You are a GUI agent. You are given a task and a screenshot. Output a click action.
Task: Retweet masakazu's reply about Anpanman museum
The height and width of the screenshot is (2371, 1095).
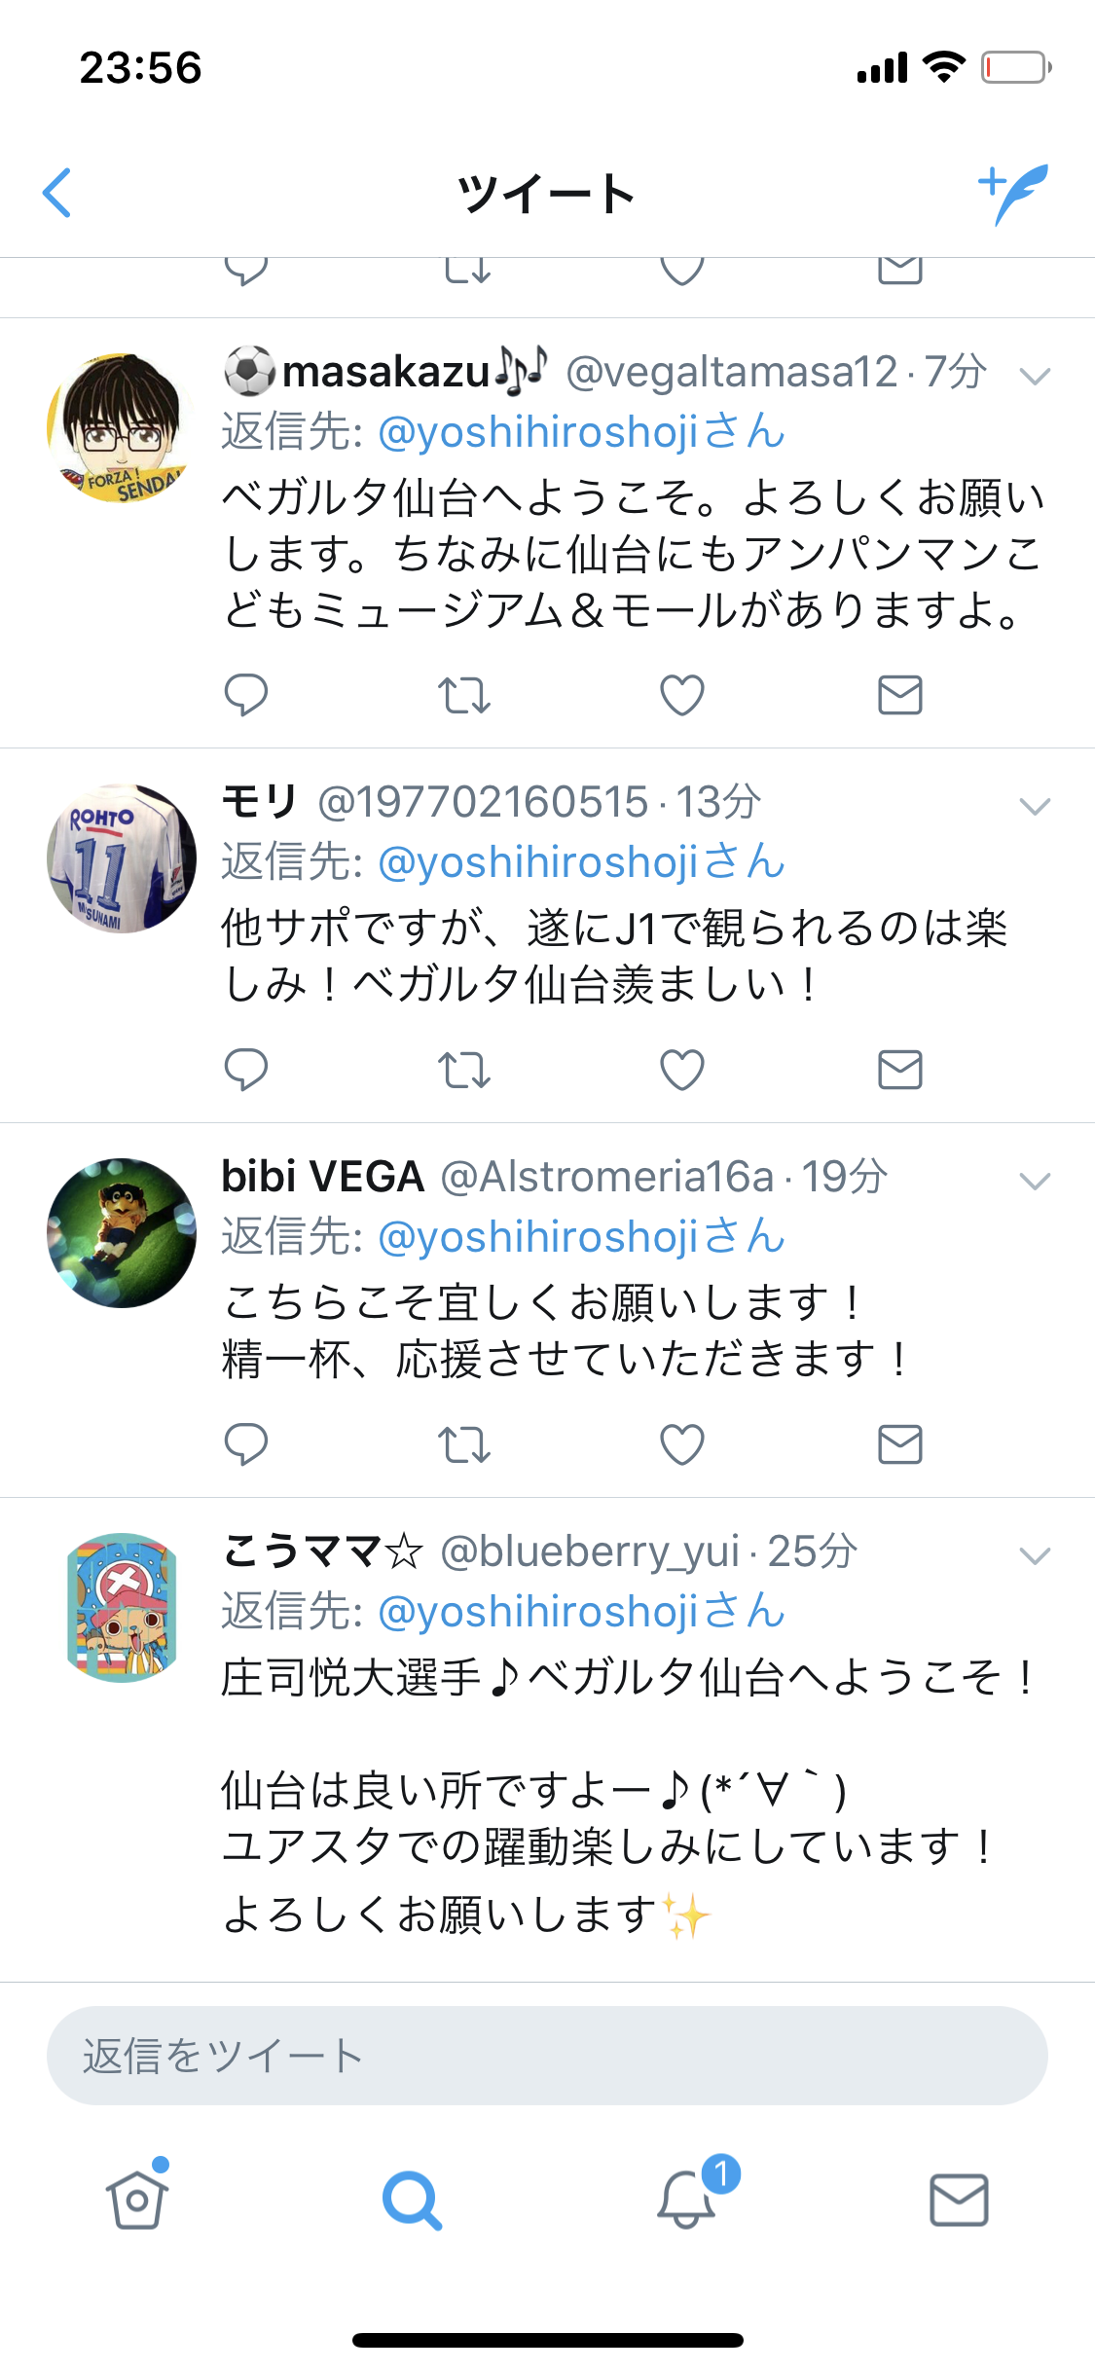point(463,695)
